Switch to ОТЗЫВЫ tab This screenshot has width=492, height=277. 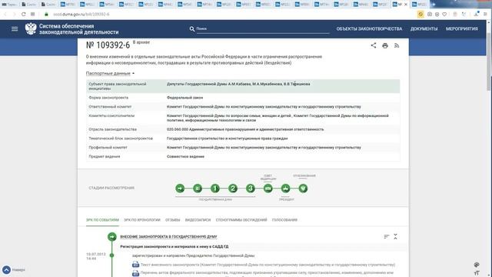coord(172,220)
